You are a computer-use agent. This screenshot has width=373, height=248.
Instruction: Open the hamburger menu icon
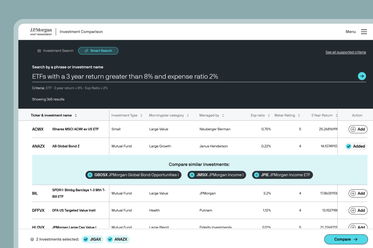364,32
